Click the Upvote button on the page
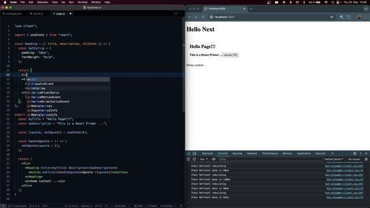This screenshot has height=208, width=370. (x=230, y=55)
